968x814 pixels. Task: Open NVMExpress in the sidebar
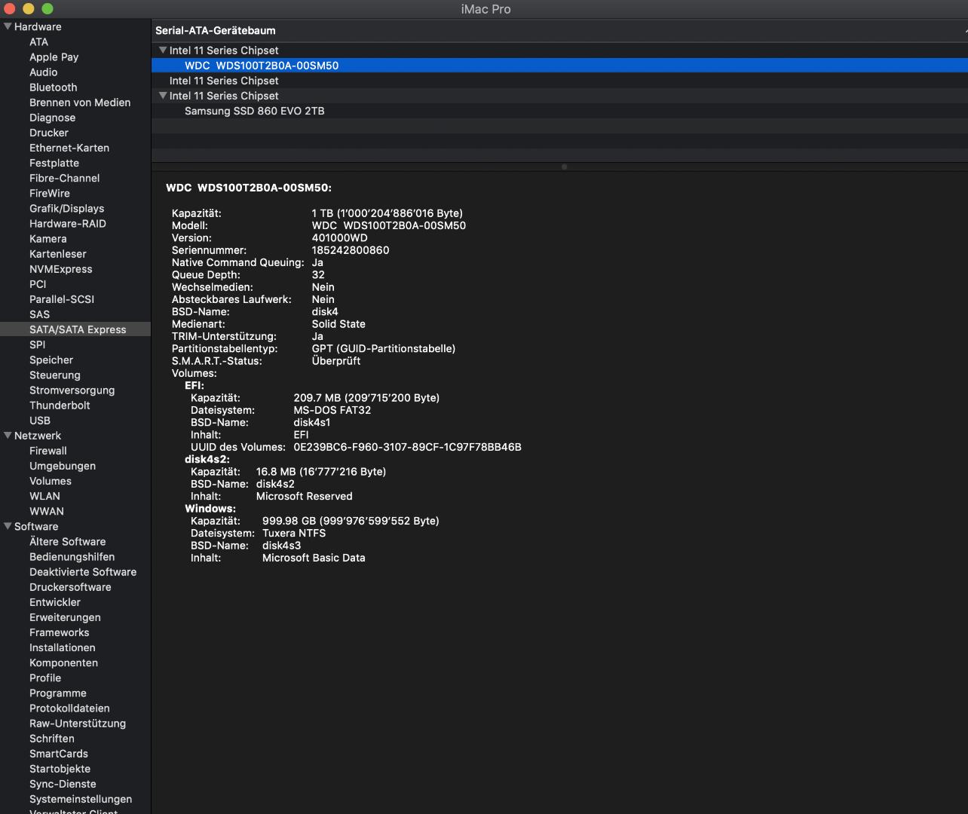click(x=60, y=269)
